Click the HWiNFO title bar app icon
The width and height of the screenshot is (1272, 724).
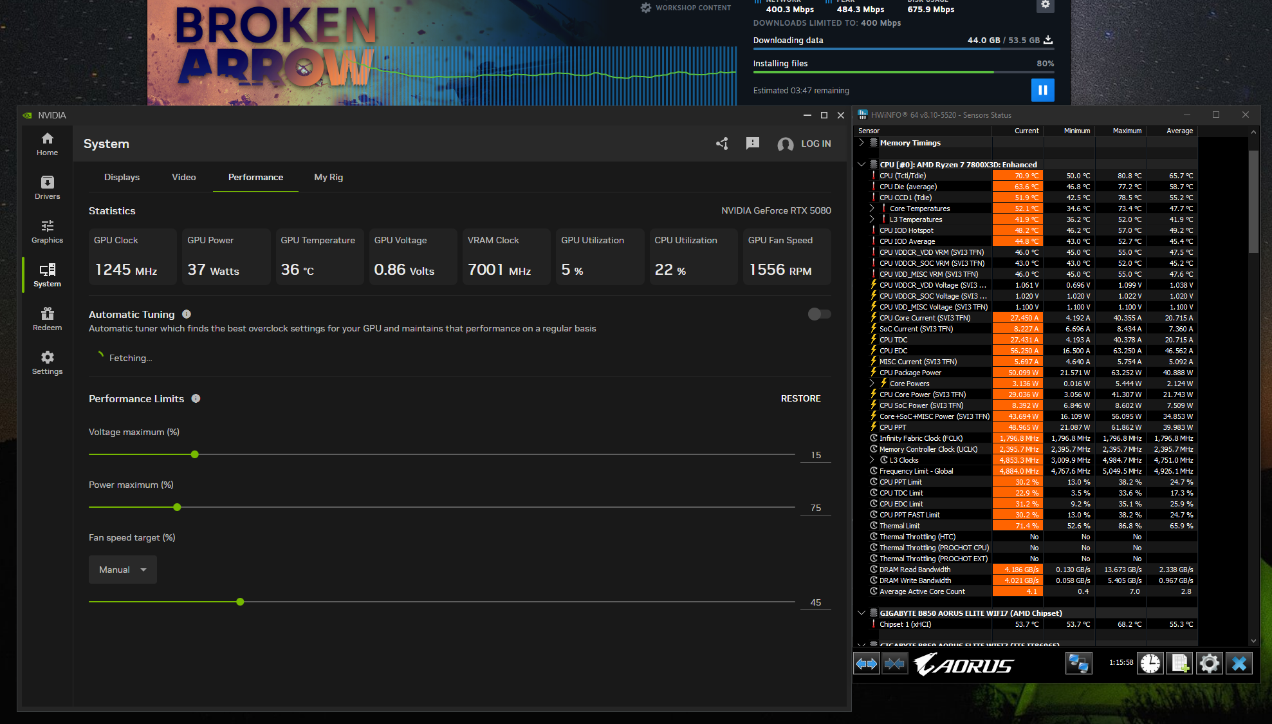click(x=862, y=115)
